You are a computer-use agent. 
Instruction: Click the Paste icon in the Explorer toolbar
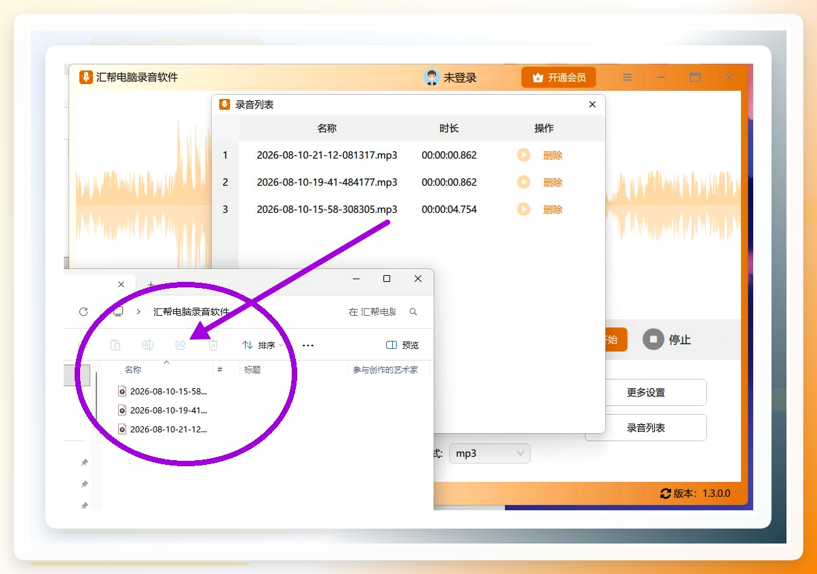115,345
